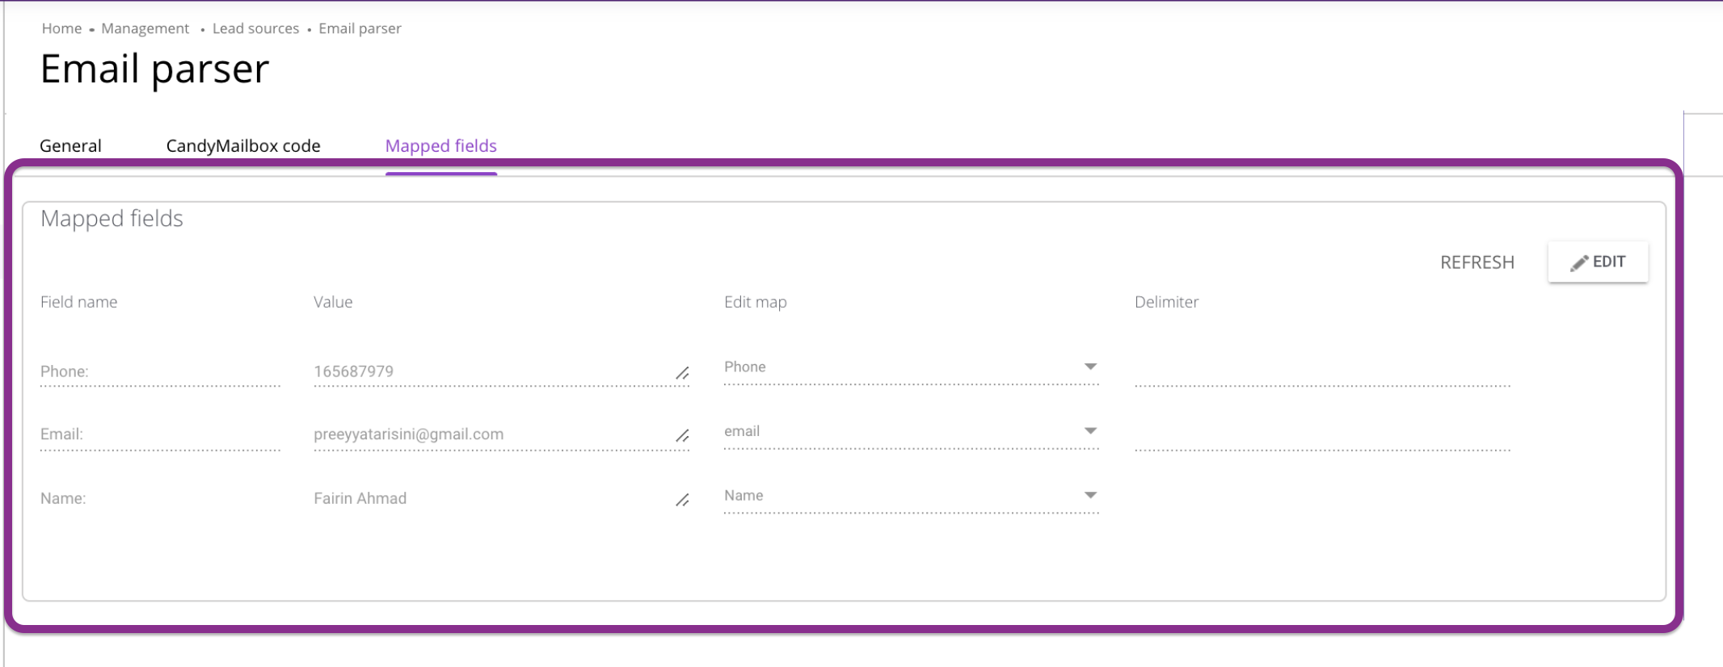
Task: Click the resize handle in the Email value field
Action: pos(682,436)
